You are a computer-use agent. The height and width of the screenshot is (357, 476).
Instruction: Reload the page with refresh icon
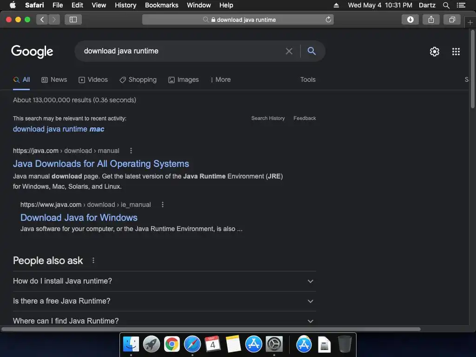point(328,20)
